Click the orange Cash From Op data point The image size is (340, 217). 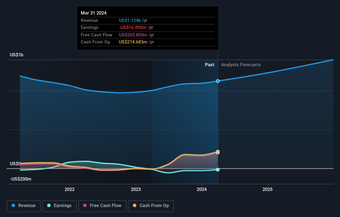tap(218, 152)
